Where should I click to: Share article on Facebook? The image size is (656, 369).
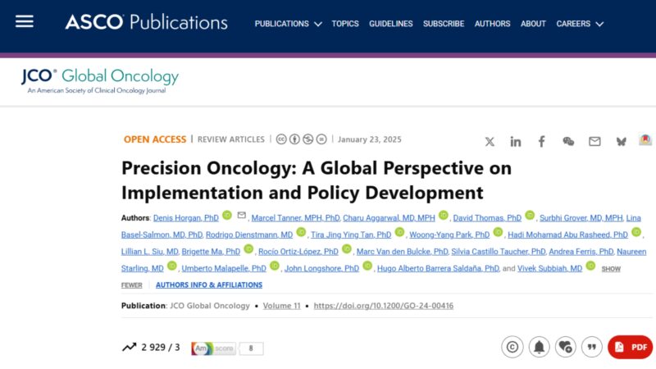[541, 142]
